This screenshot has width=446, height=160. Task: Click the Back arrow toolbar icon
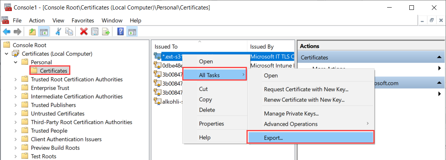pos(6,32)
